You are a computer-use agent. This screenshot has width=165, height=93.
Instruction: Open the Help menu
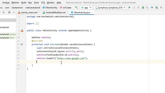coord(59,3)
